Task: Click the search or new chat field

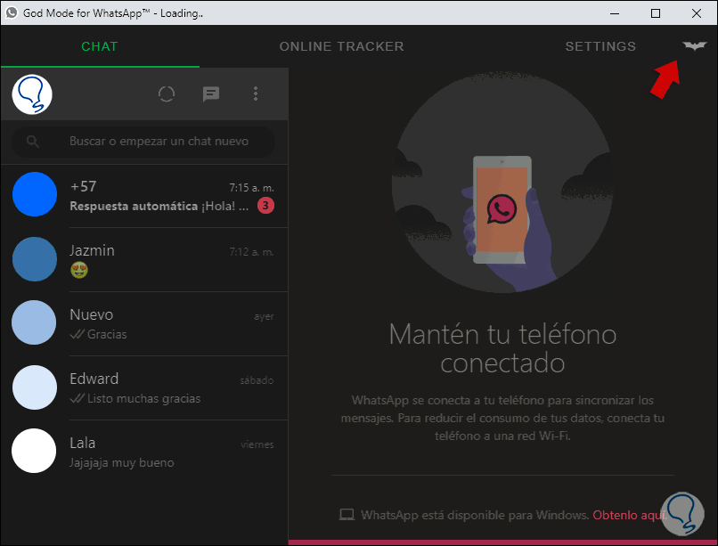Action: [x=143, y=142]
